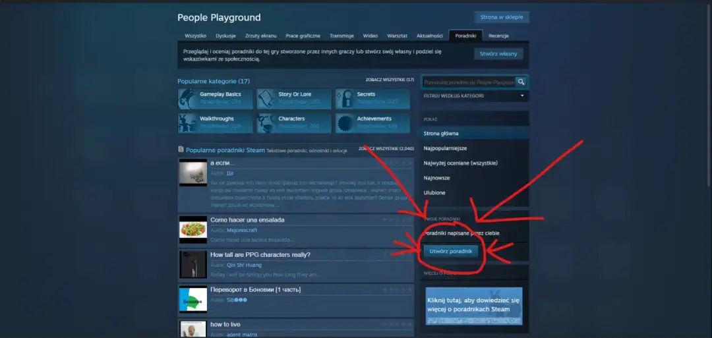Switch to the Wszystko tab
Viewport: 712px width, 338px height.
195,36
